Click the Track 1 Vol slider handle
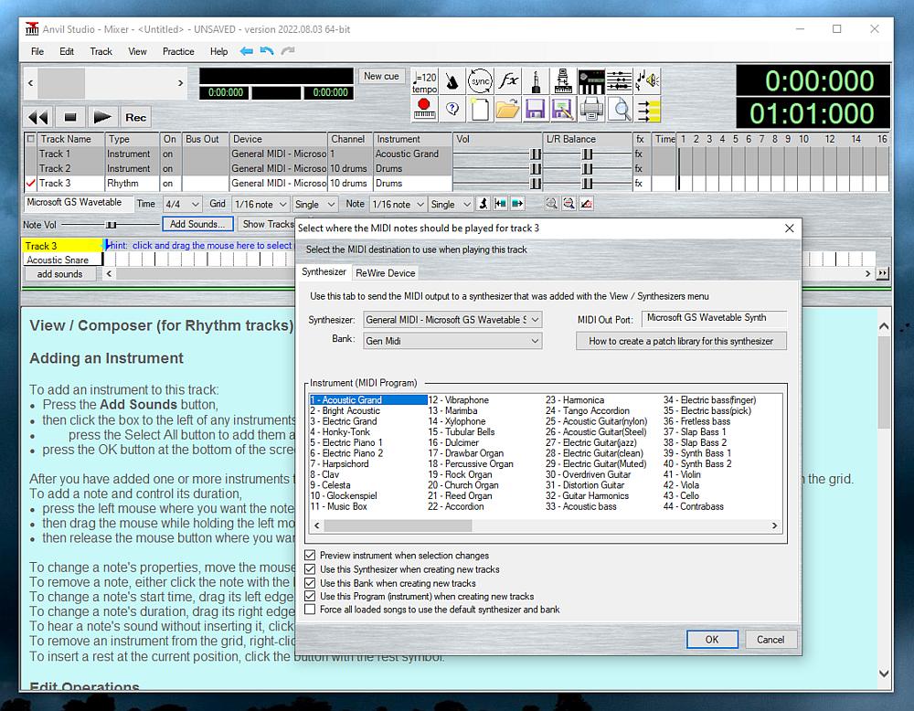The width and height of the screenshot is (914, 711). point(536,154)
